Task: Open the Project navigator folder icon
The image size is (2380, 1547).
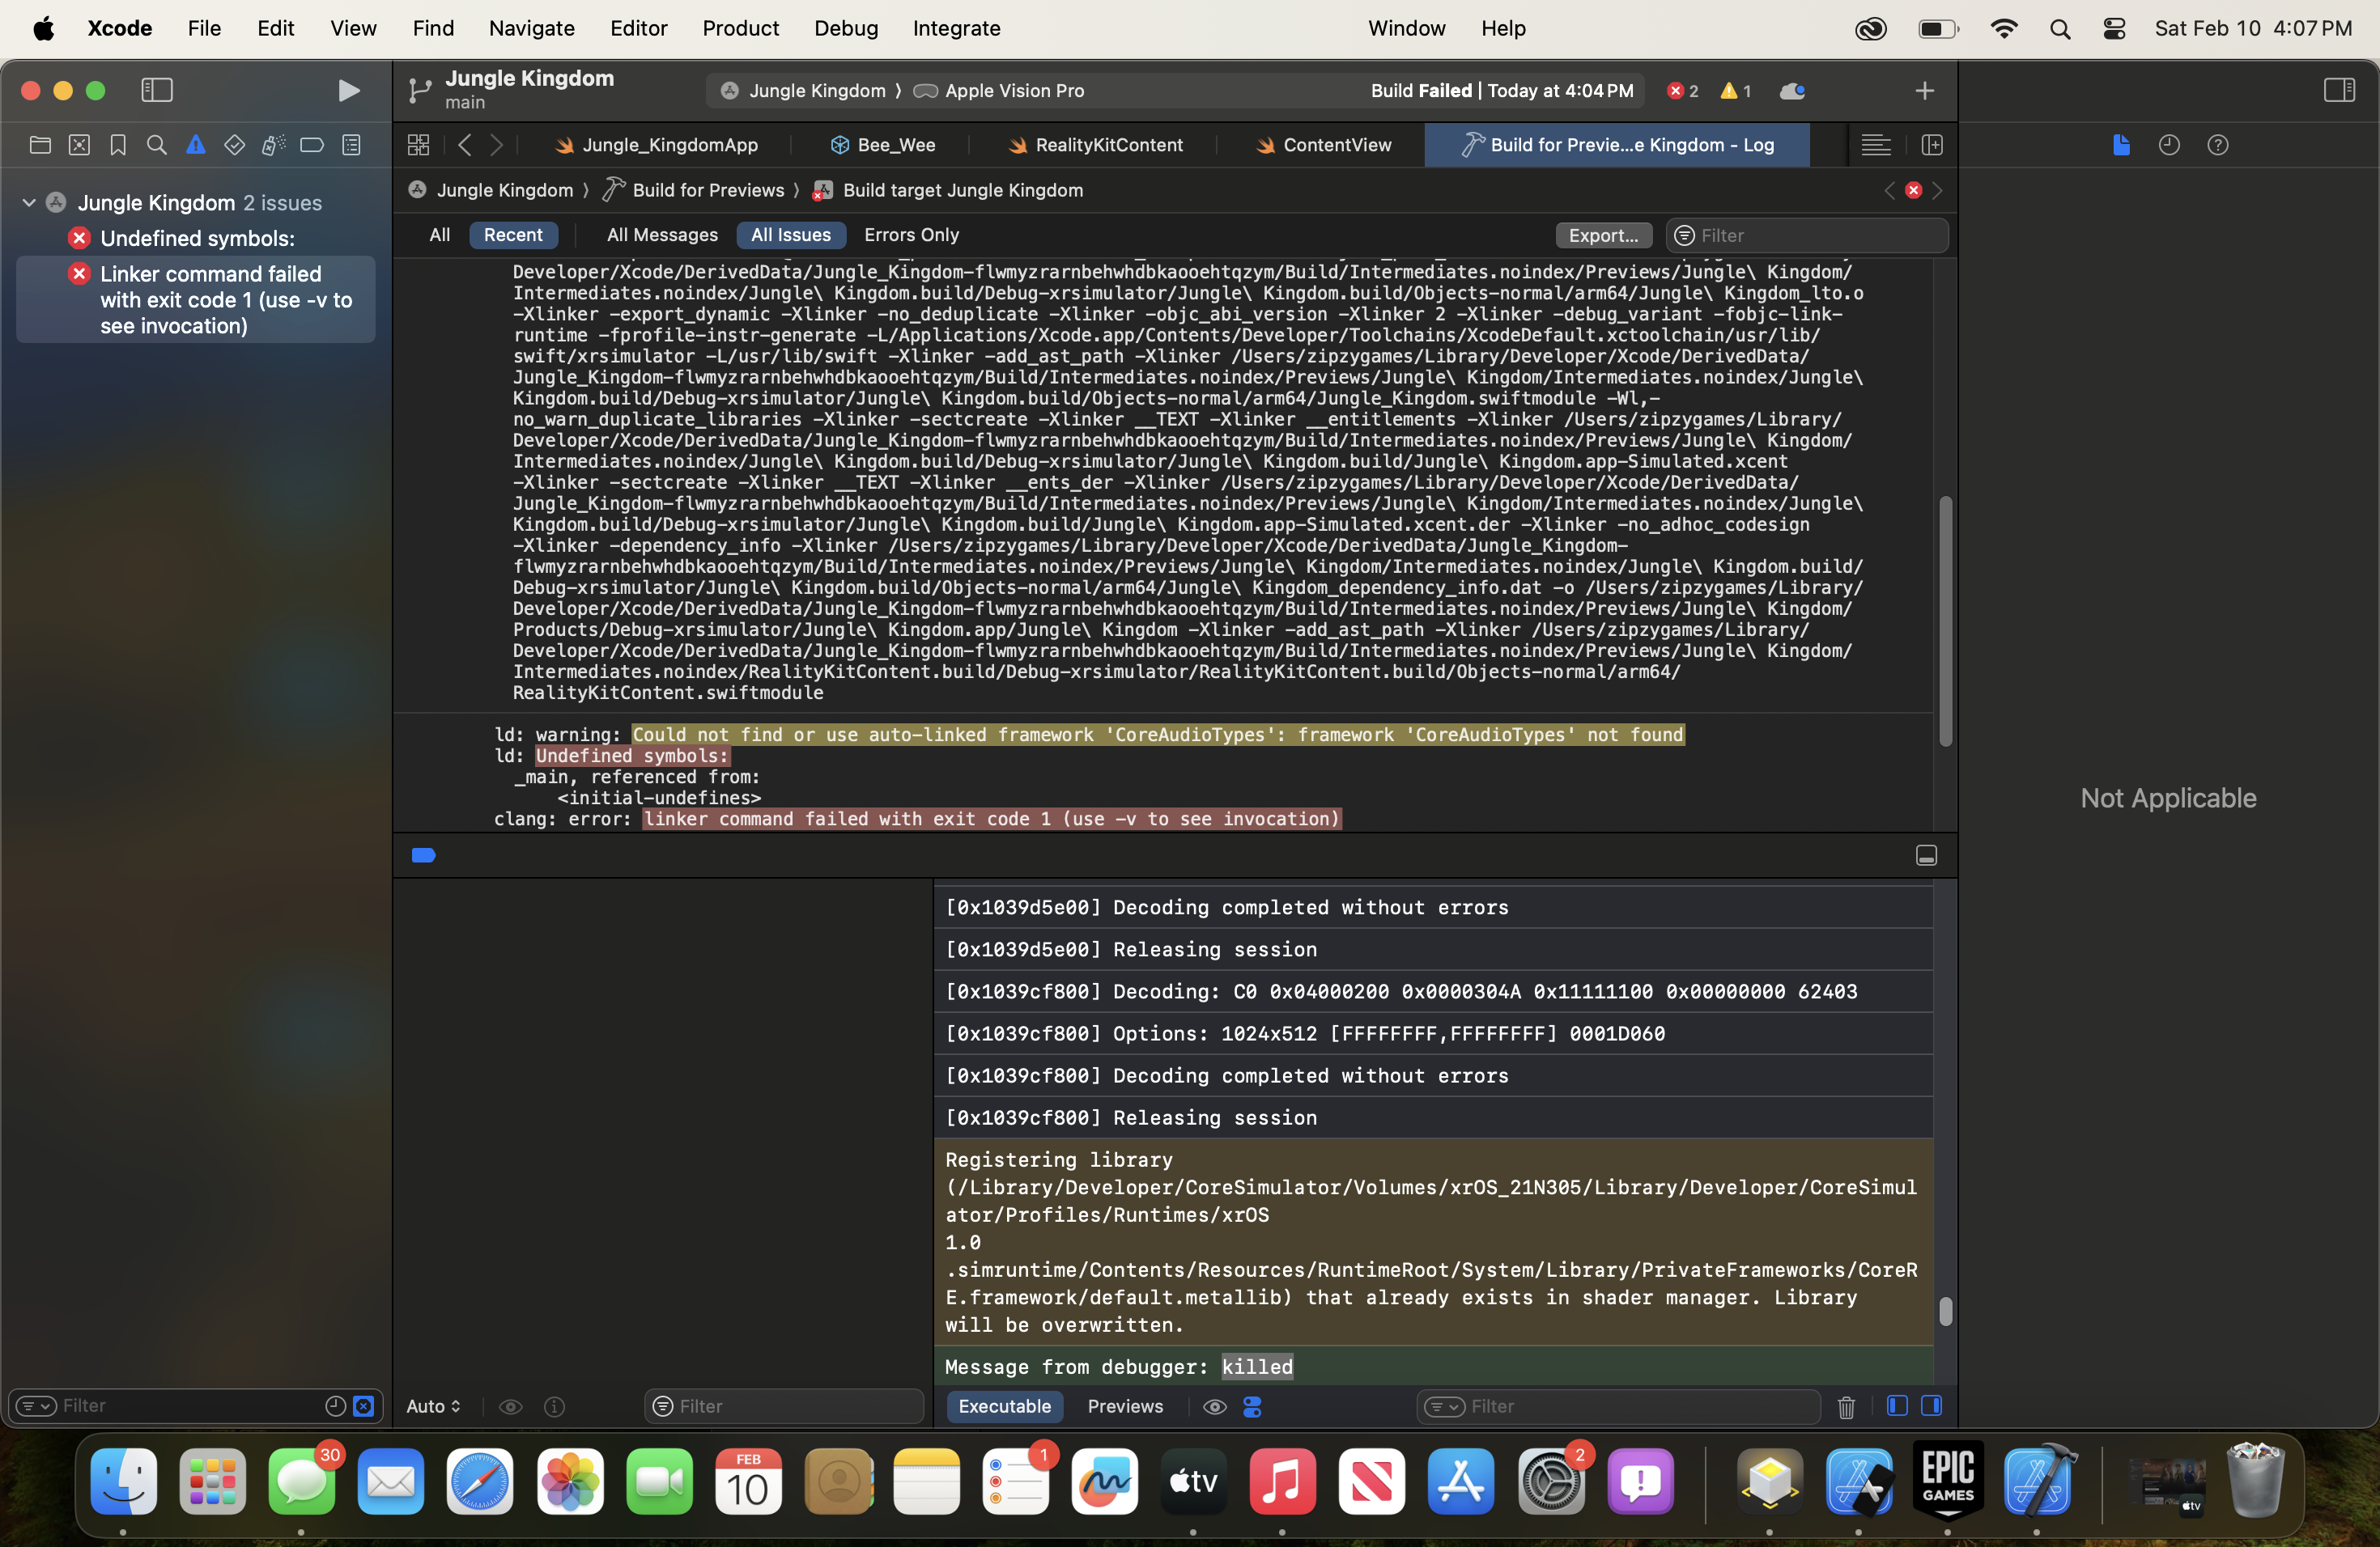Action: (x=40, y=145)
